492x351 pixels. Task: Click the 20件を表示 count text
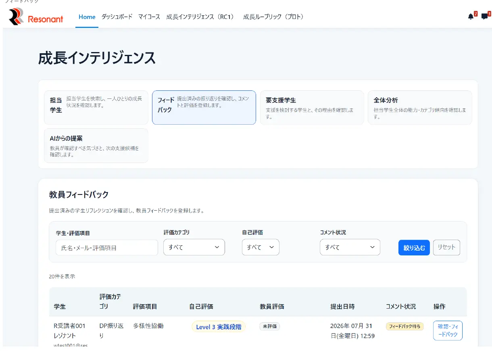62,276
